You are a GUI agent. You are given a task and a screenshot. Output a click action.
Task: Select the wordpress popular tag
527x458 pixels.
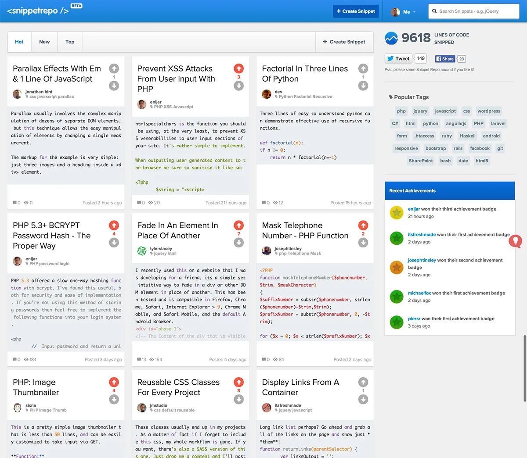pyautogui.click(x=489, y=111)
